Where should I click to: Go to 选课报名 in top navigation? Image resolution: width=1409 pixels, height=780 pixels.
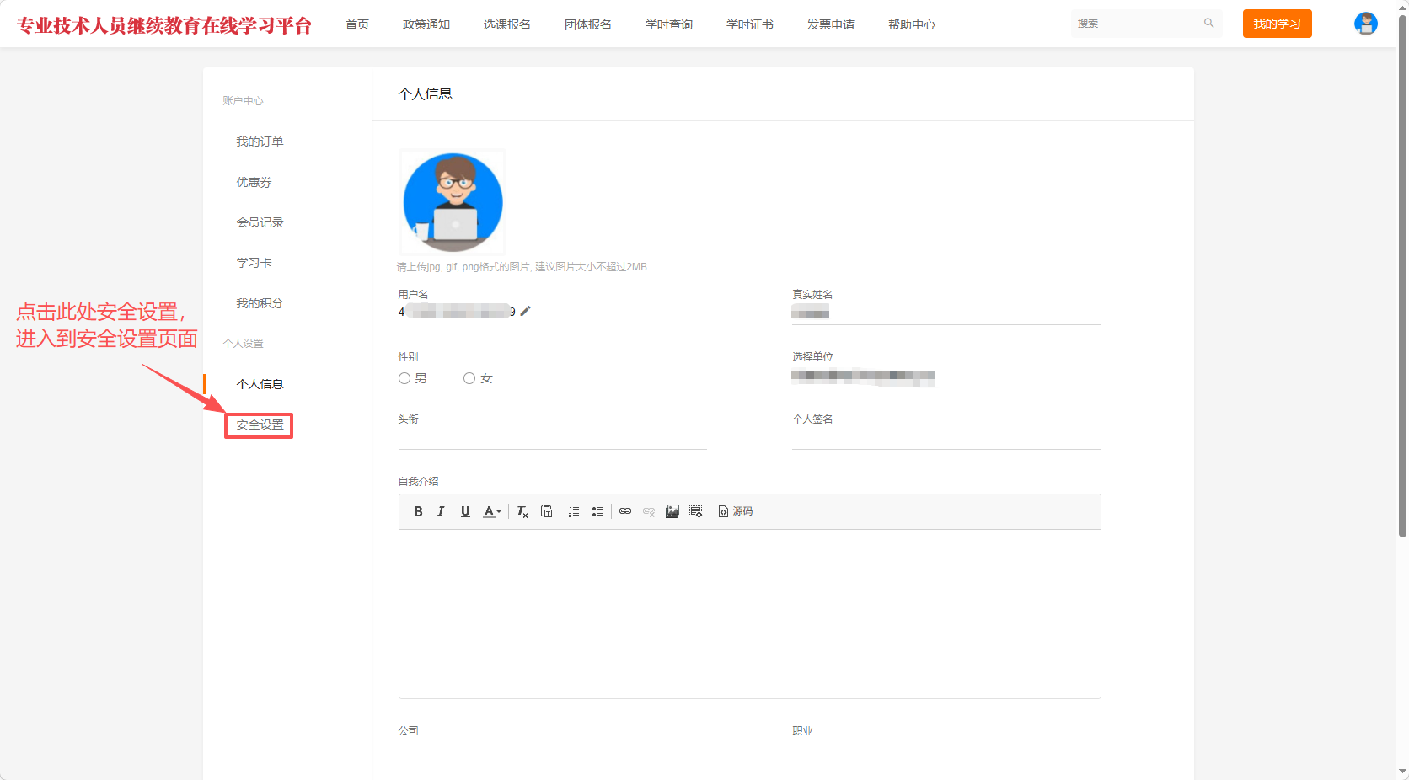coord(507,24)
